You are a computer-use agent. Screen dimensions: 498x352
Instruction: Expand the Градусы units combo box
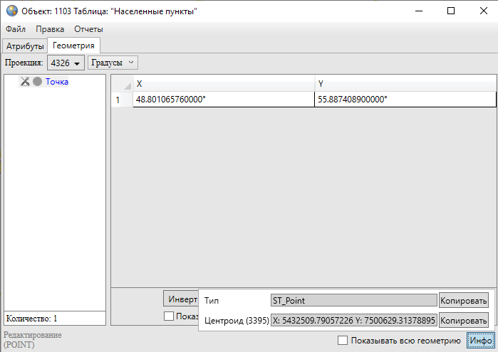pos(113,63)
